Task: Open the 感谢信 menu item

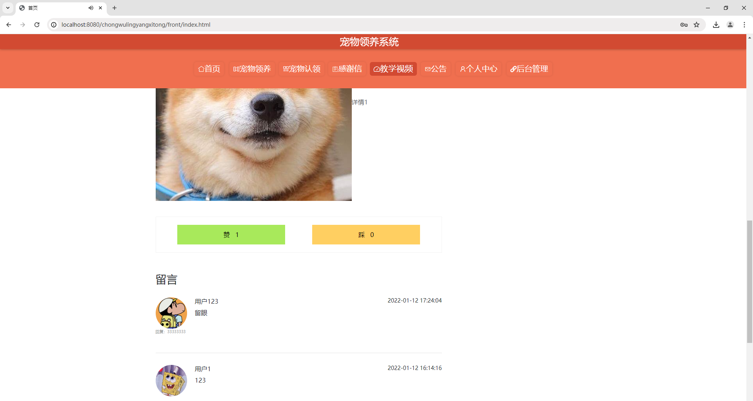Action: 347,69
